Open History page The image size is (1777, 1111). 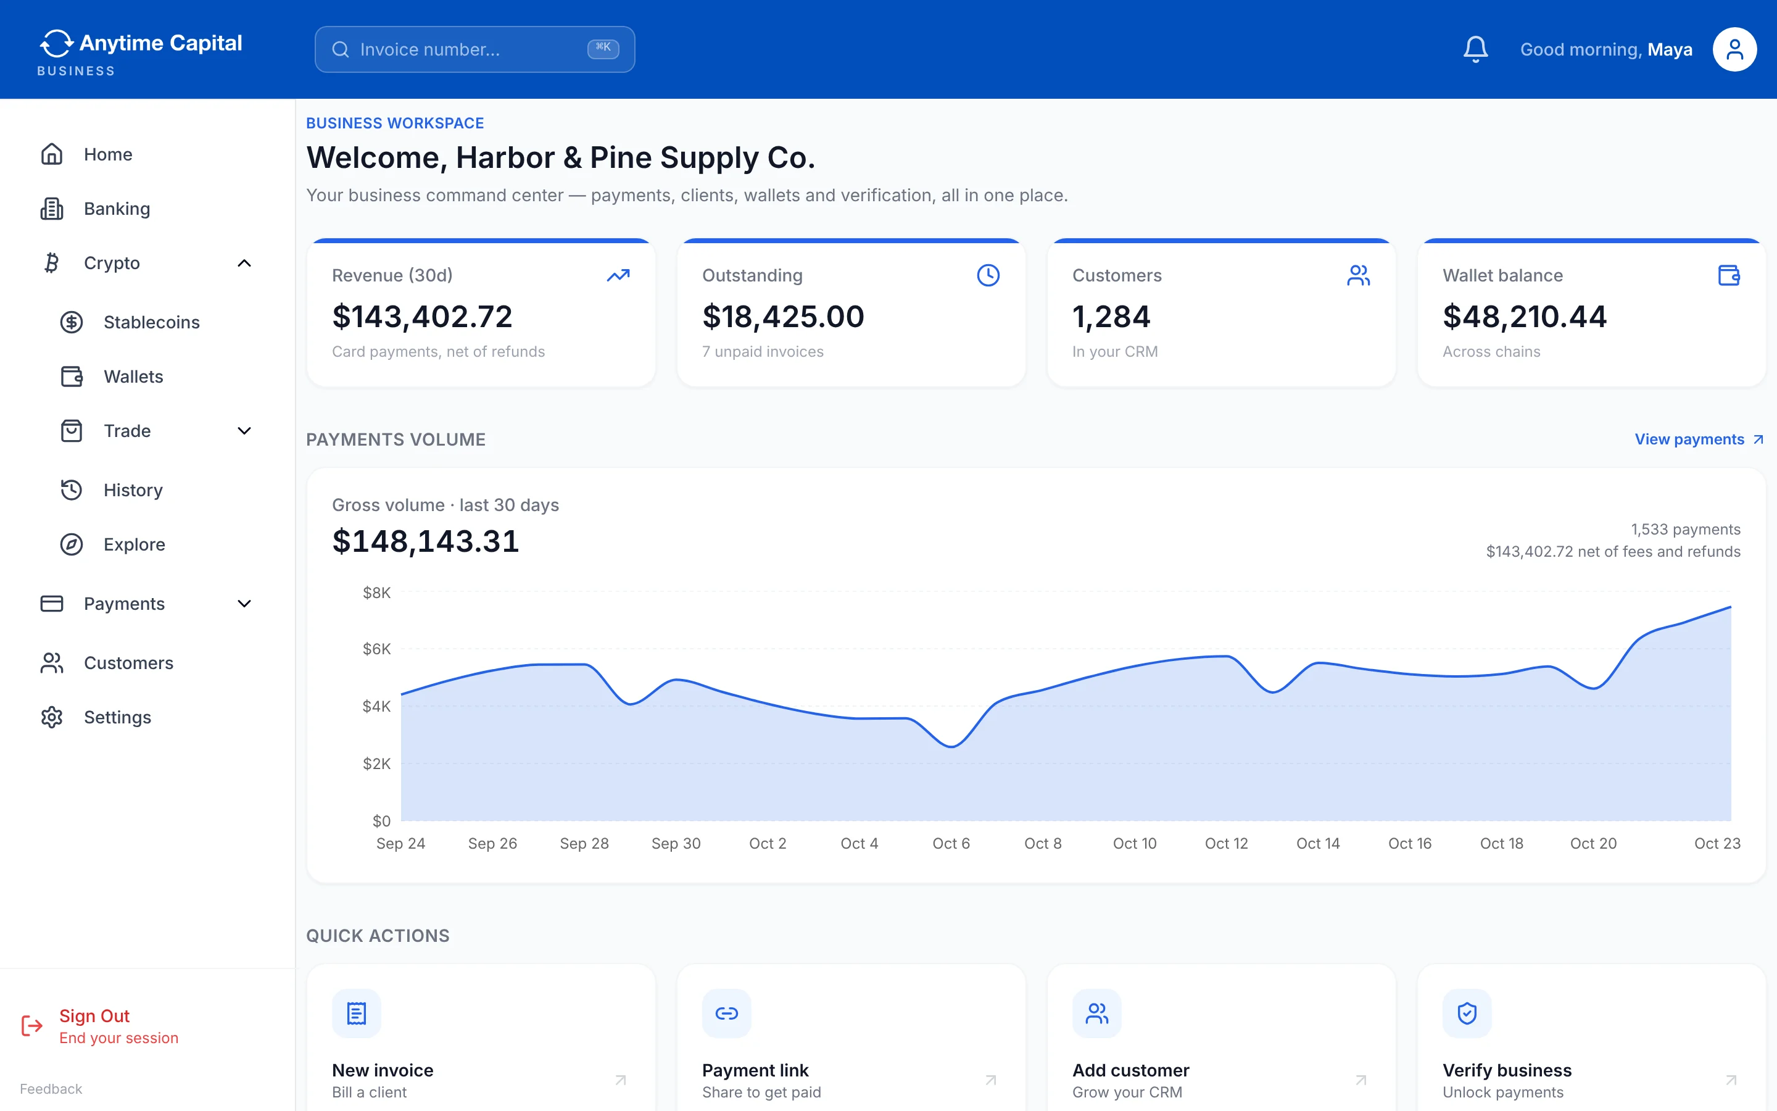tap(157, 489)
